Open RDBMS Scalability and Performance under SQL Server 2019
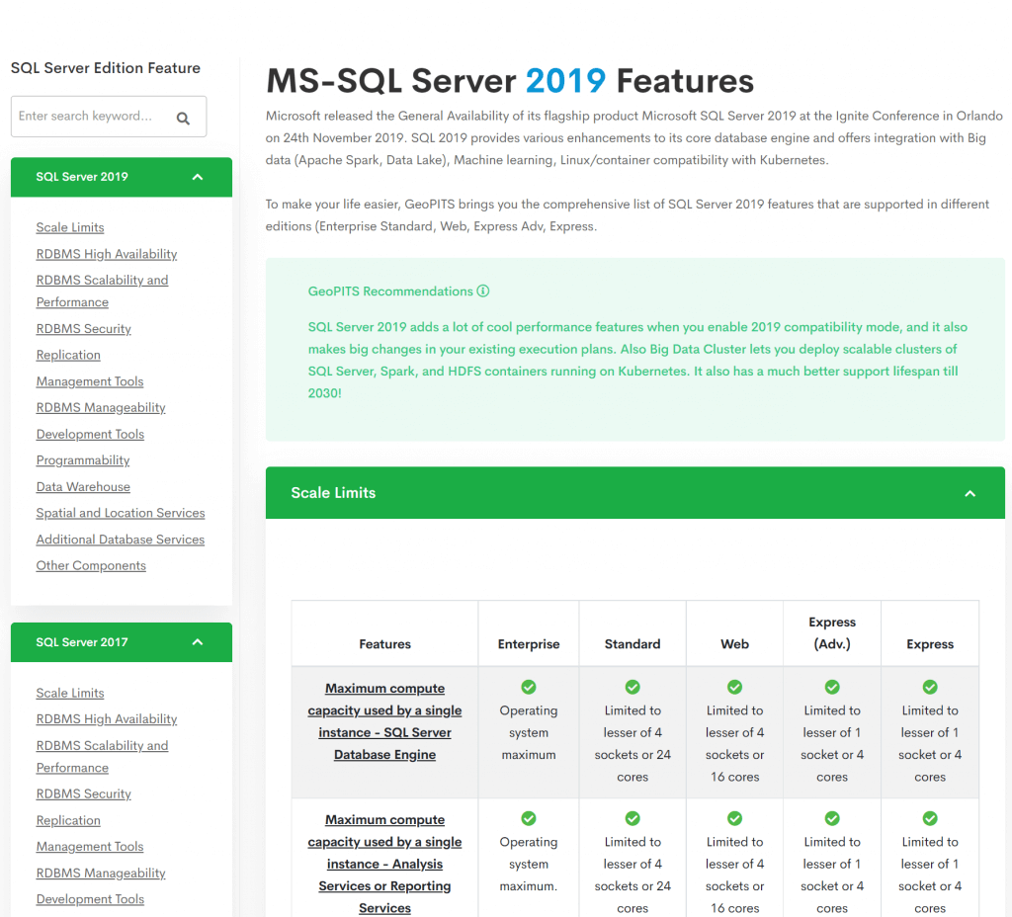 (x=102, y=292)
